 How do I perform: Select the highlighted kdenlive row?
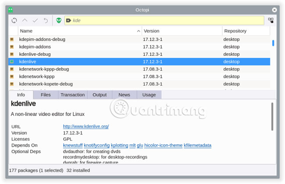(x=139, y=61)
